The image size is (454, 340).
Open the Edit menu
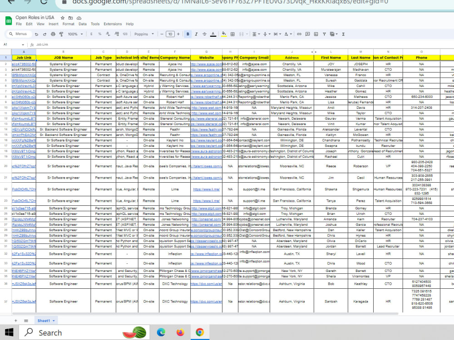pyautogui.click(x=29, y=24)
